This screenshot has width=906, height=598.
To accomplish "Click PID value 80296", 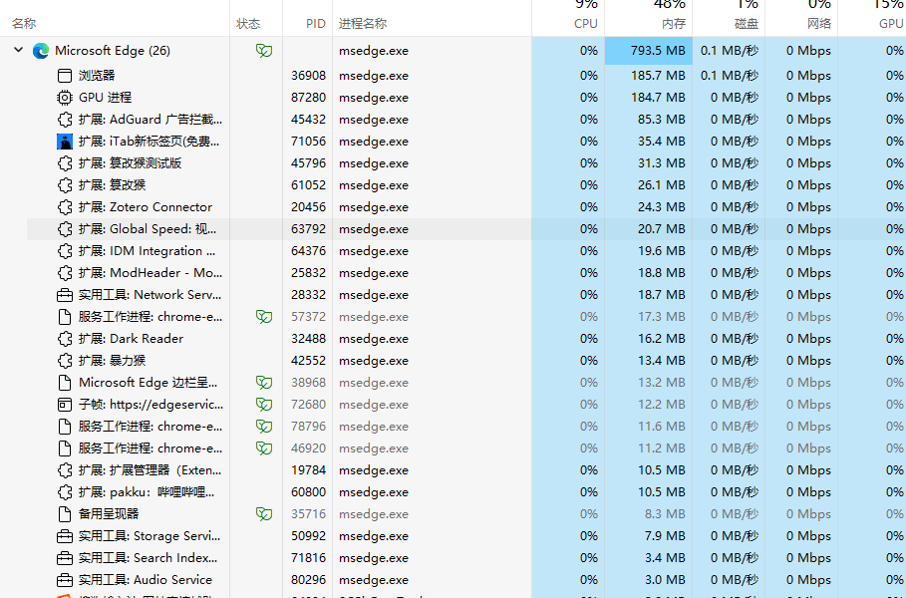I will pos(309,581).
